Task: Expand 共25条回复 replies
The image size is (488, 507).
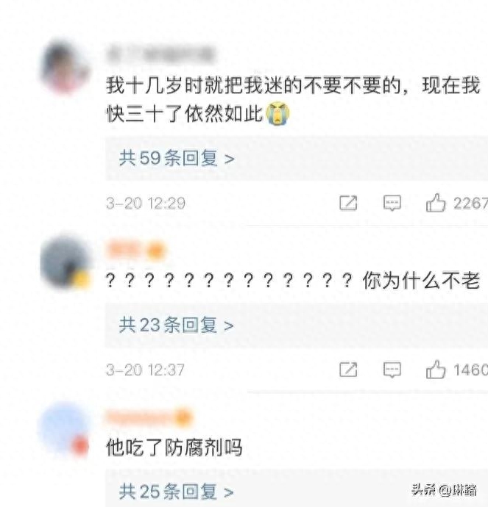Action: [x=177, y=491]
